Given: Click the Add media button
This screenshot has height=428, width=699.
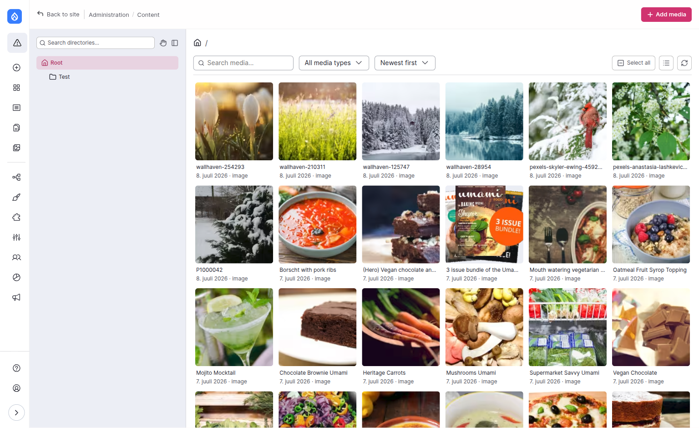Looking at the screenshot, I should click(666, 15).
